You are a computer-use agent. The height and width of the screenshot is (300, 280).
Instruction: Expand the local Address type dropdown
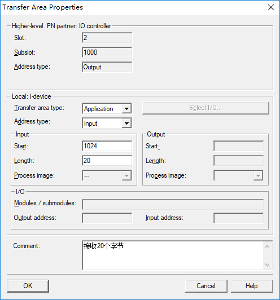click(107, 123)
